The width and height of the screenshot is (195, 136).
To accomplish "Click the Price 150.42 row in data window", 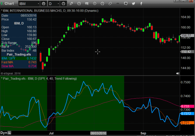I will (19, 19).
